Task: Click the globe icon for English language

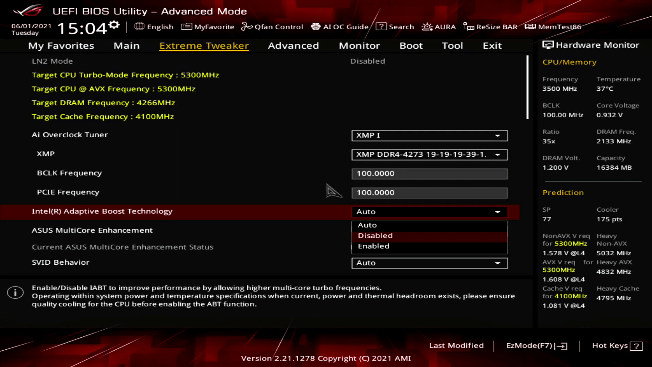Action: click(139, 27)
